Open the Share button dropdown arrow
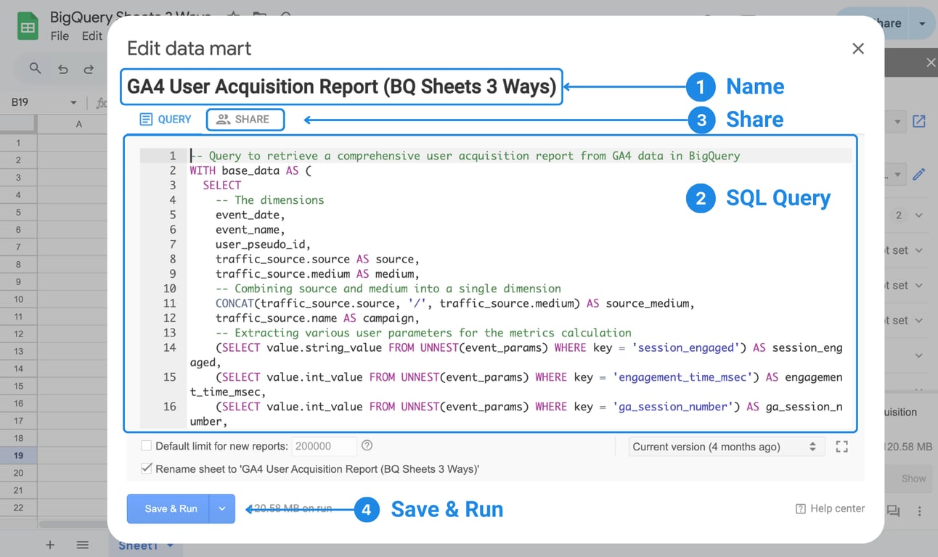The height and width of the screenshot is (557, 938). click(922, 23)
